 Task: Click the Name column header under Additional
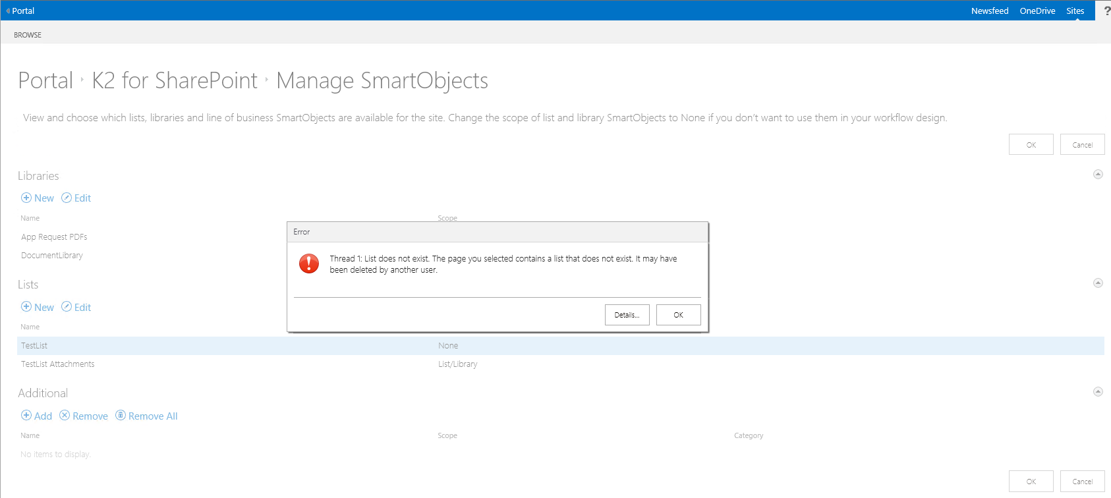click(30, 435)
